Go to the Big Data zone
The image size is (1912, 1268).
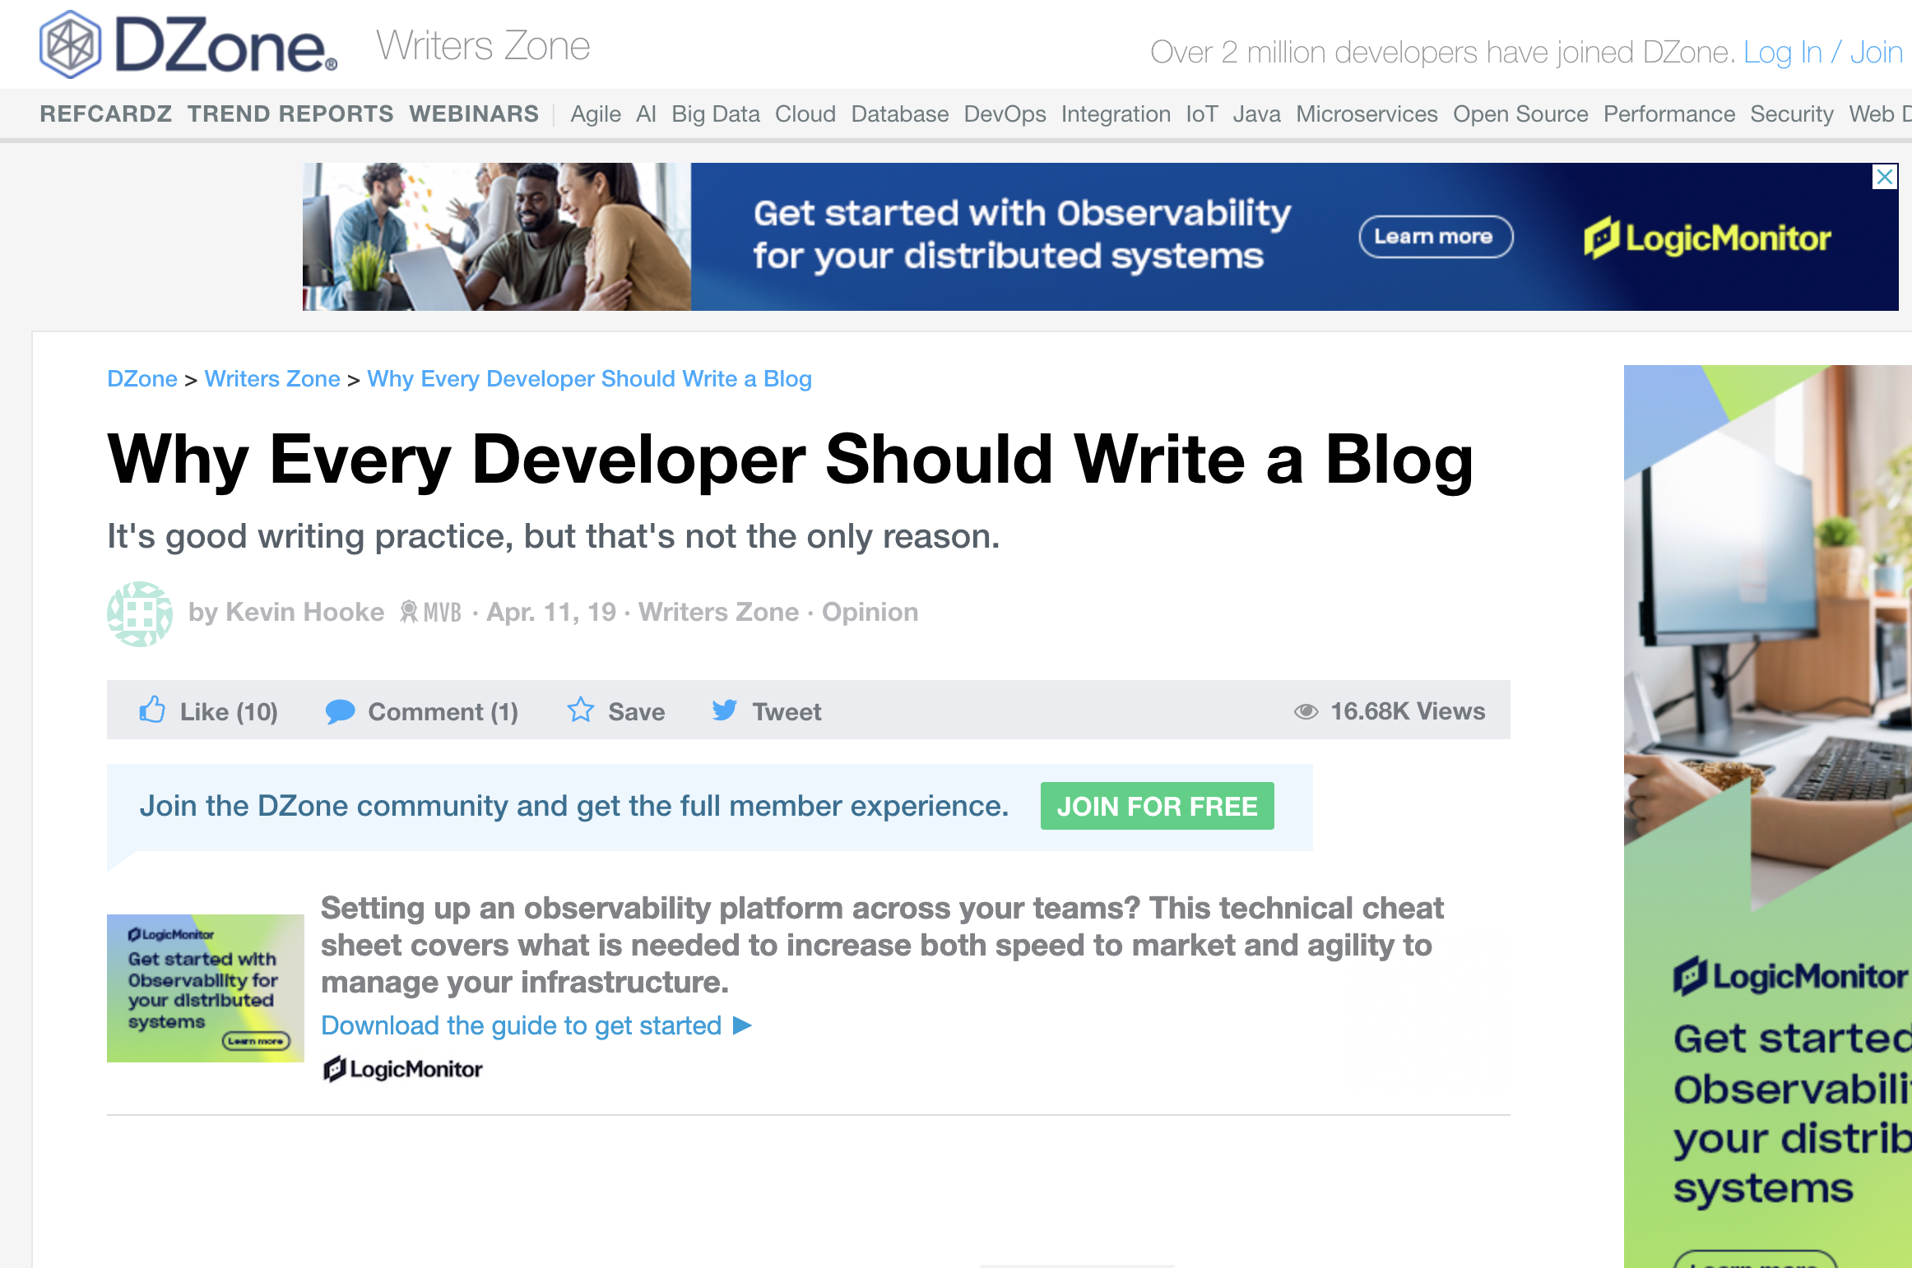point(716,114)
